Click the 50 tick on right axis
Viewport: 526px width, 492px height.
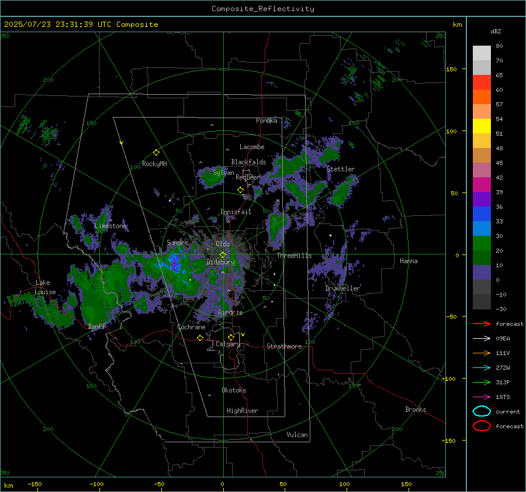[x=454, y=193]
